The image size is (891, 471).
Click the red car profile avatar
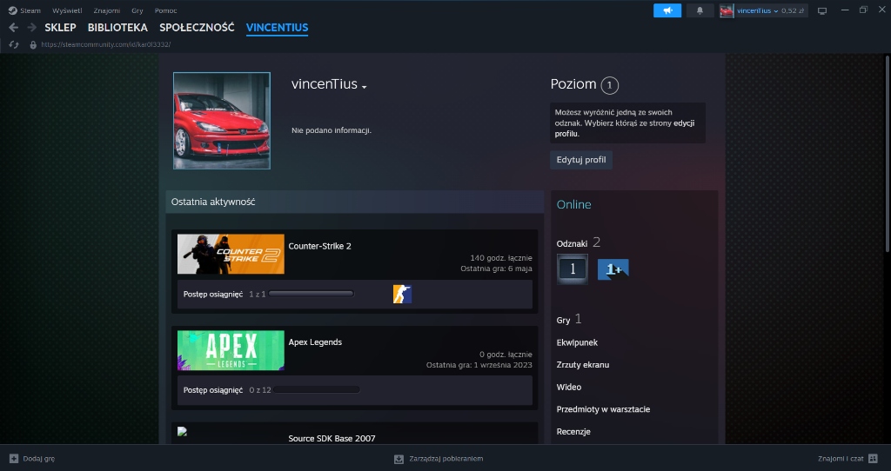point(222,120)
